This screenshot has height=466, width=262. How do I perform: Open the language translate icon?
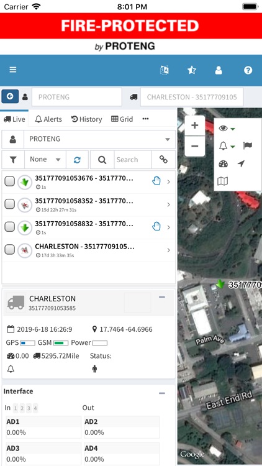pyautogui.click(x=165, y=70)
